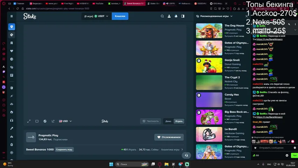The image size is (298, 168).
Task: Switch to the VDO.Ninja browser tab
Action: (216, 3)
